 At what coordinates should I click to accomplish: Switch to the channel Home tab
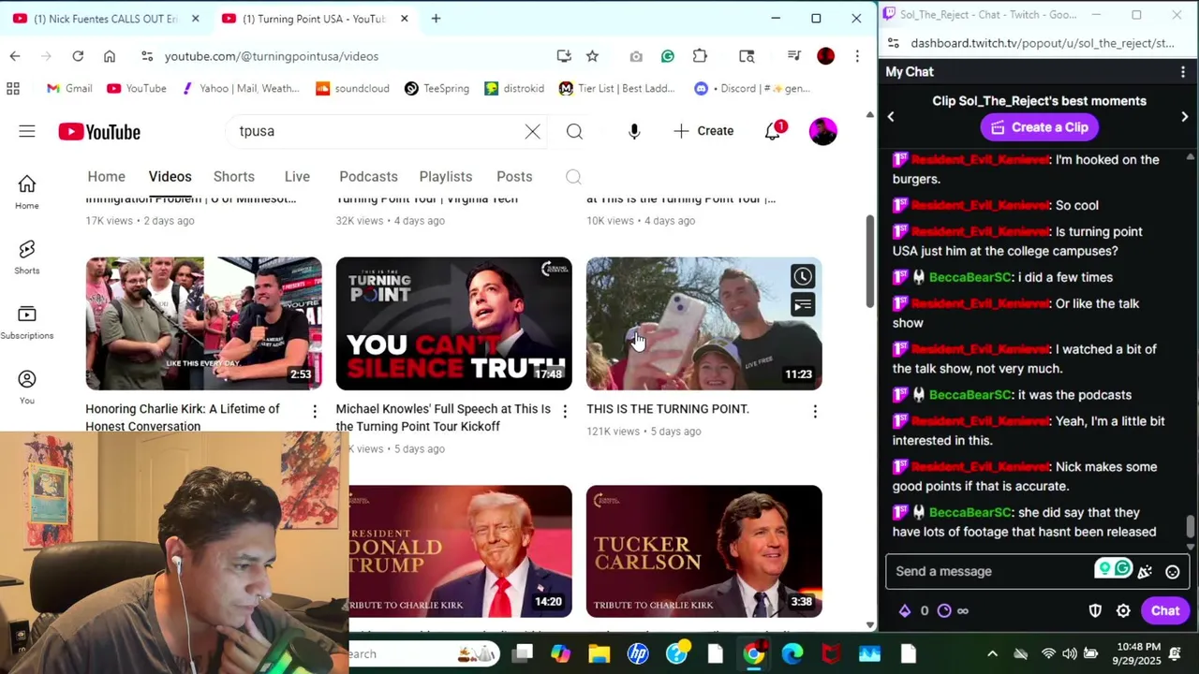click(106, 176)
